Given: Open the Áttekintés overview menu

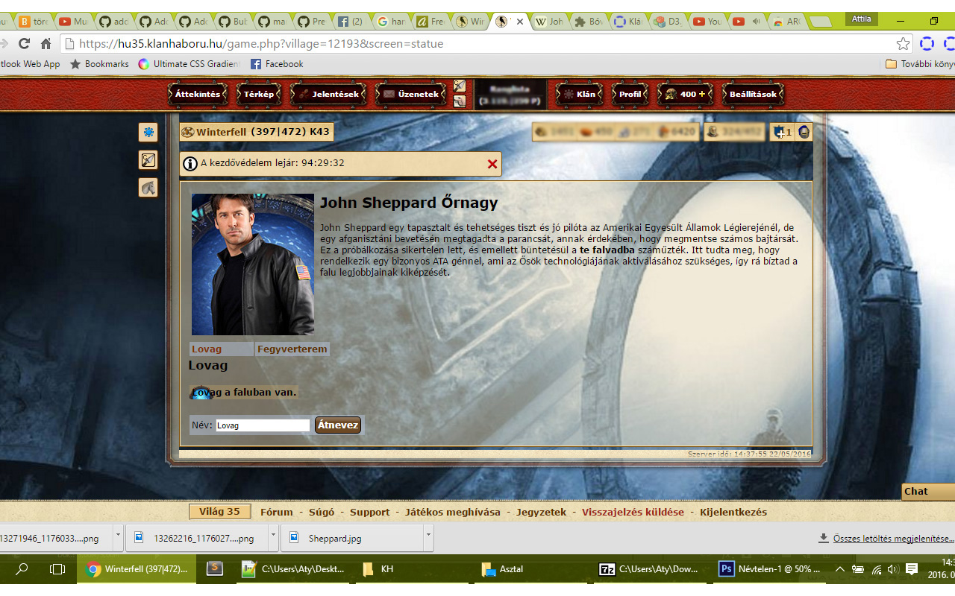Looking at the screenshot, I should (198, 95).
